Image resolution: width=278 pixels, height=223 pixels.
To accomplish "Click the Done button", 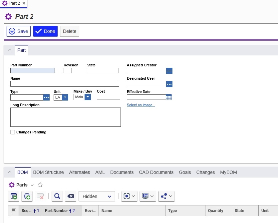I will (x=45, y=31).
